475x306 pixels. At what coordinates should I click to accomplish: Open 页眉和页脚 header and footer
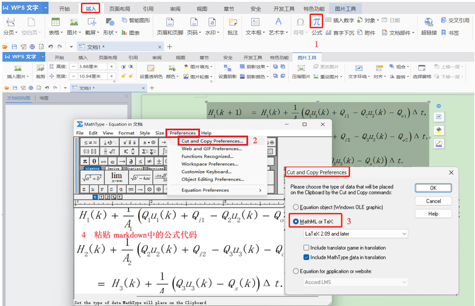click(x=170, y=26)
